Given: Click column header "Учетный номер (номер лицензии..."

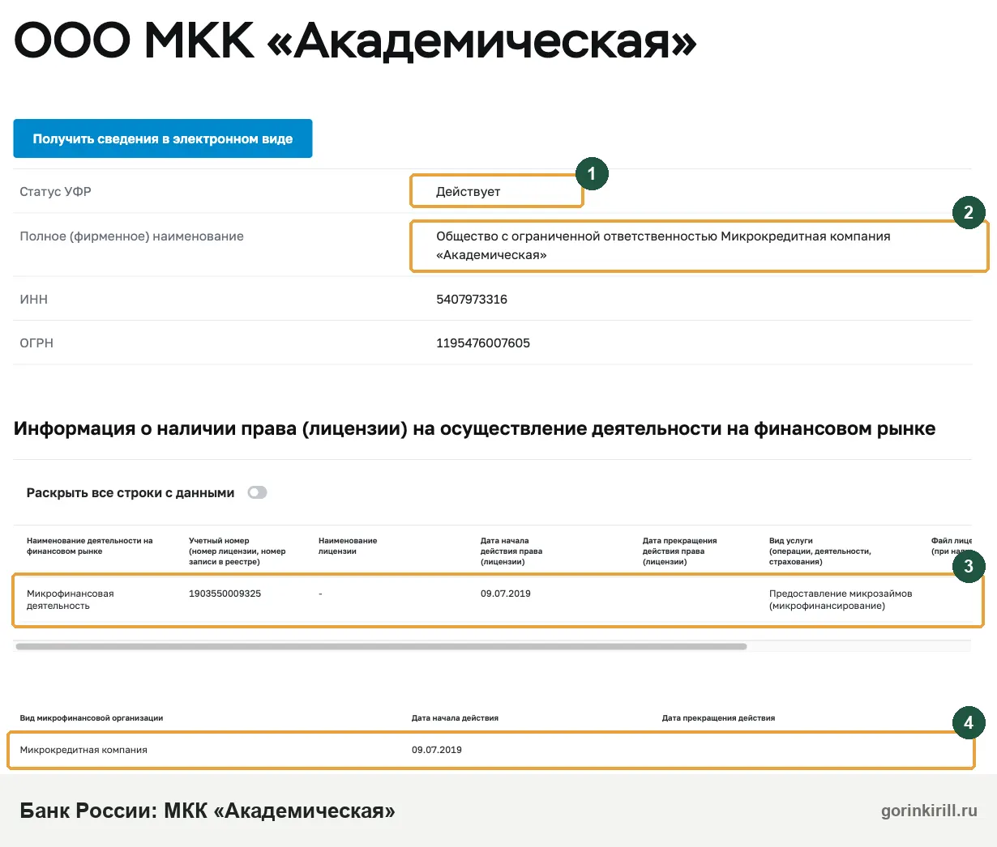Looking at the screenshot, I should click(237, 551).
